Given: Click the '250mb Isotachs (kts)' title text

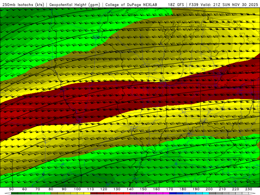Looking at the screenshot, I should click(x=23, y=5).
